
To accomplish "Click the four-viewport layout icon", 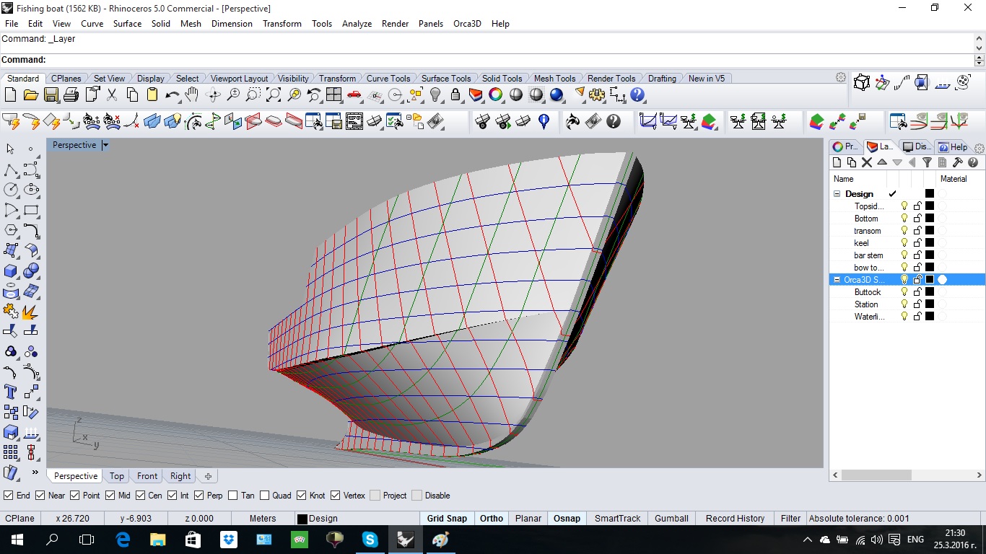I will (x=333, y=94).
